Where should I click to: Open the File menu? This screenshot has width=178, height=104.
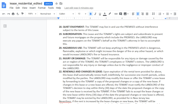coord(12,8)
